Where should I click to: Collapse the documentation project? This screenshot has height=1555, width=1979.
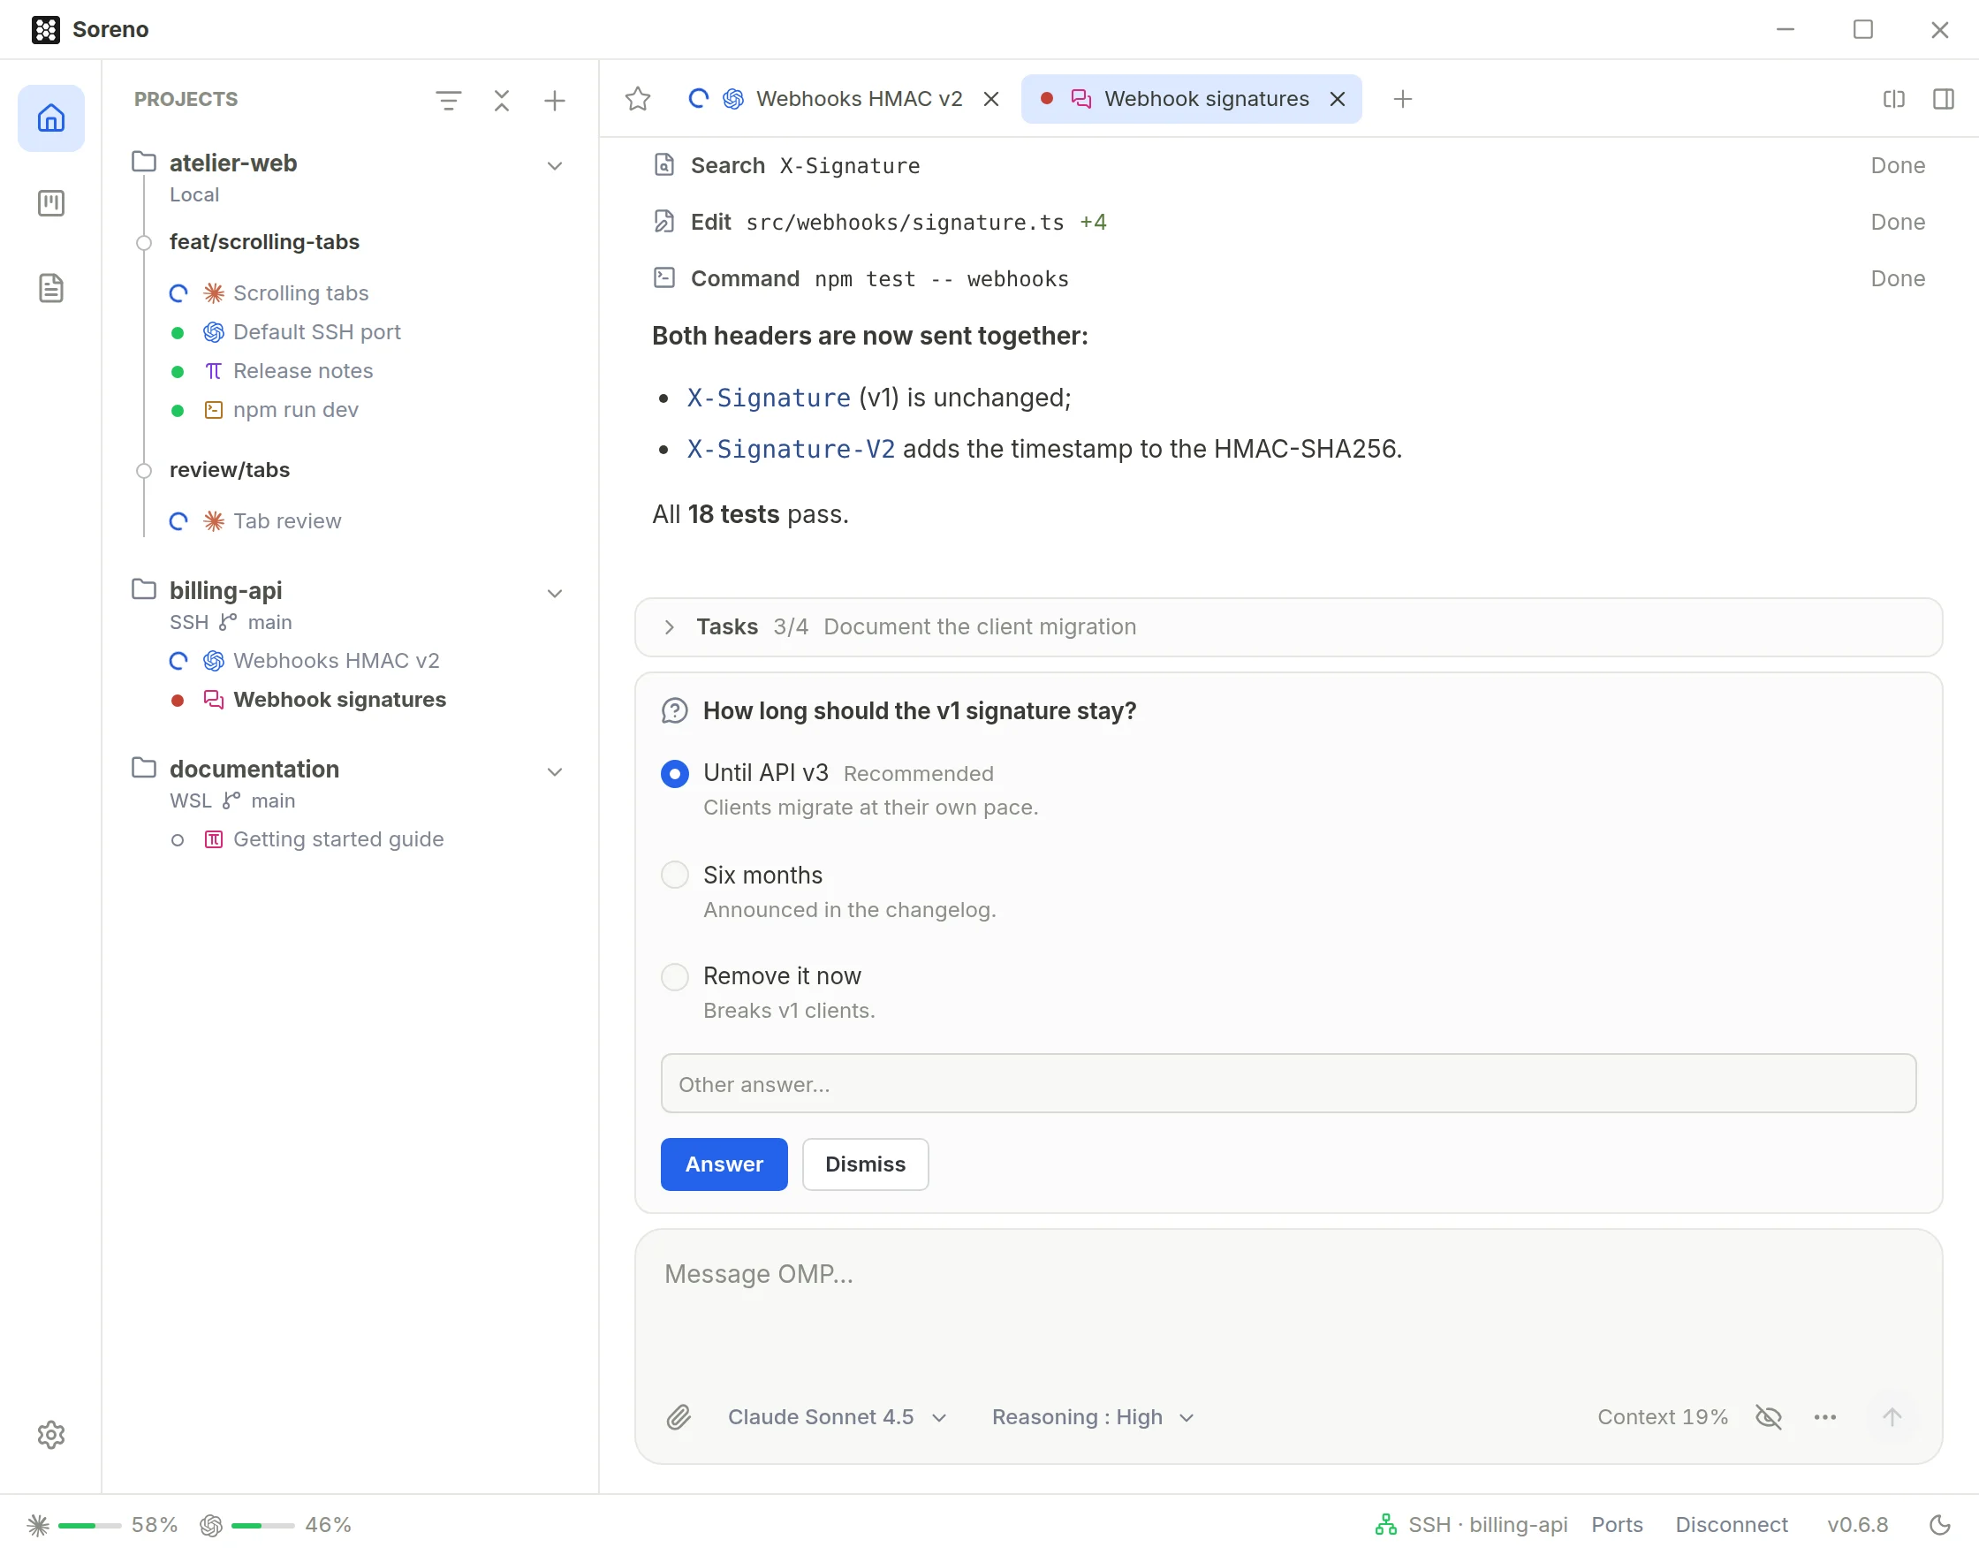[554, 772]
